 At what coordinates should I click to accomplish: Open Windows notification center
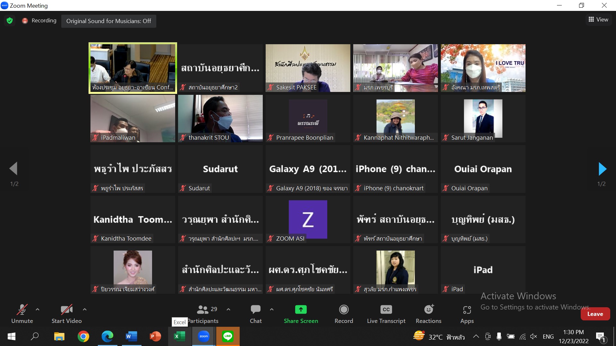[601, 337]
